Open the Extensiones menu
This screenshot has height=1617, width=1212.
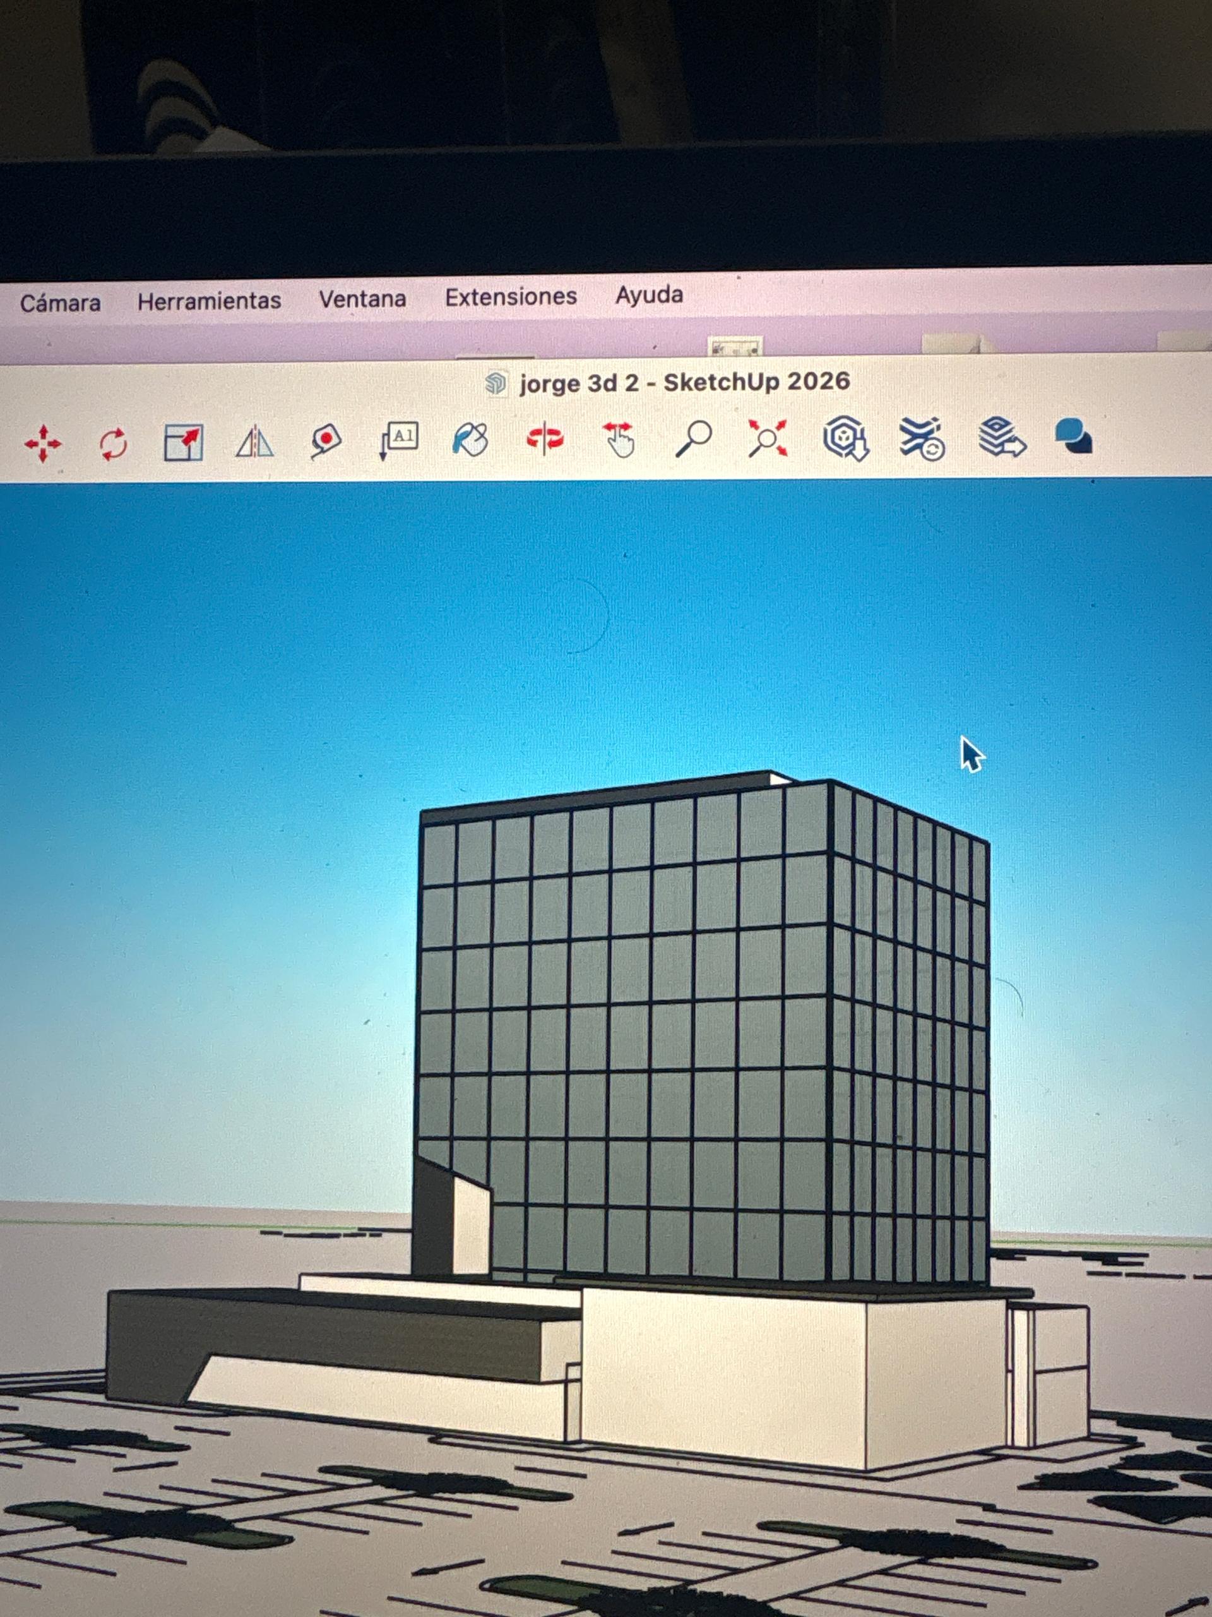click(x=511, y=296)
